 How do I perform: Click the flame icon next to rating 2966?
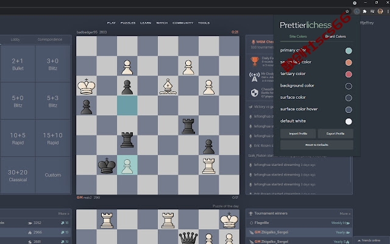click(30, 232)
